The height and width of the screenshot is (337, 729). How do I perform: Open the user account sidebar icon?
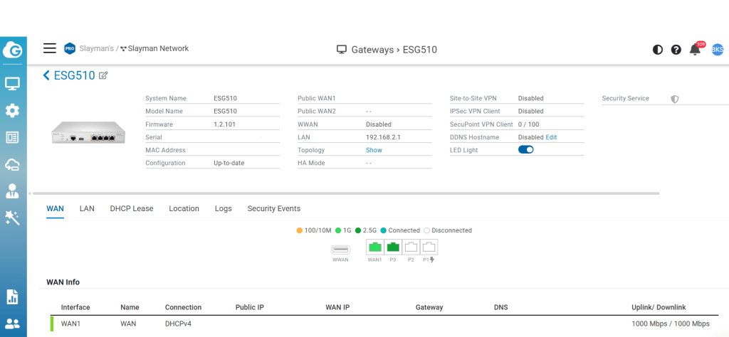point(12,191)
